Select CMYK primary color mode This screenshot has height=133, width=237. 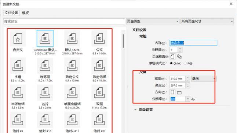click(x=171, y=63)
